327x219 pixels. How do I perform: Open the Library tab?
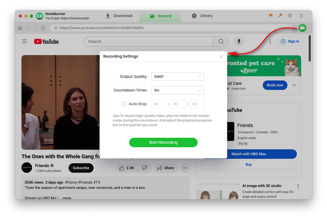[202, 16]
